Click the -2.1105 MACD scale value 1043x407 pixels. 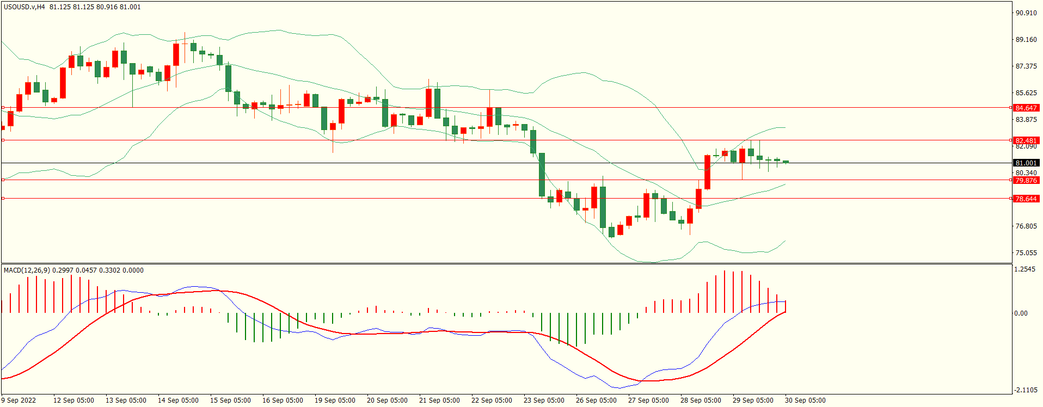pos(1025,390)
